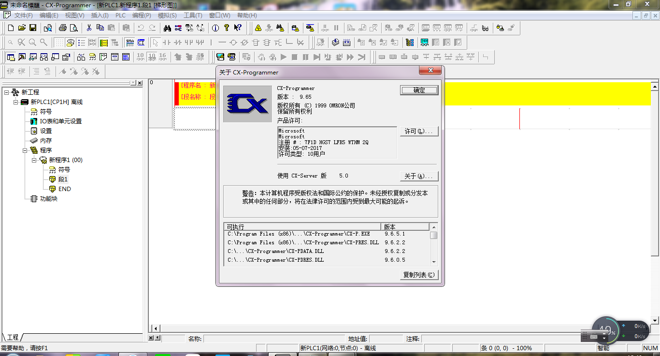The width and height of the screenshot is (660, 356).
Task: Open the 许可(L)... license button
Action: (x=419, y=132)
